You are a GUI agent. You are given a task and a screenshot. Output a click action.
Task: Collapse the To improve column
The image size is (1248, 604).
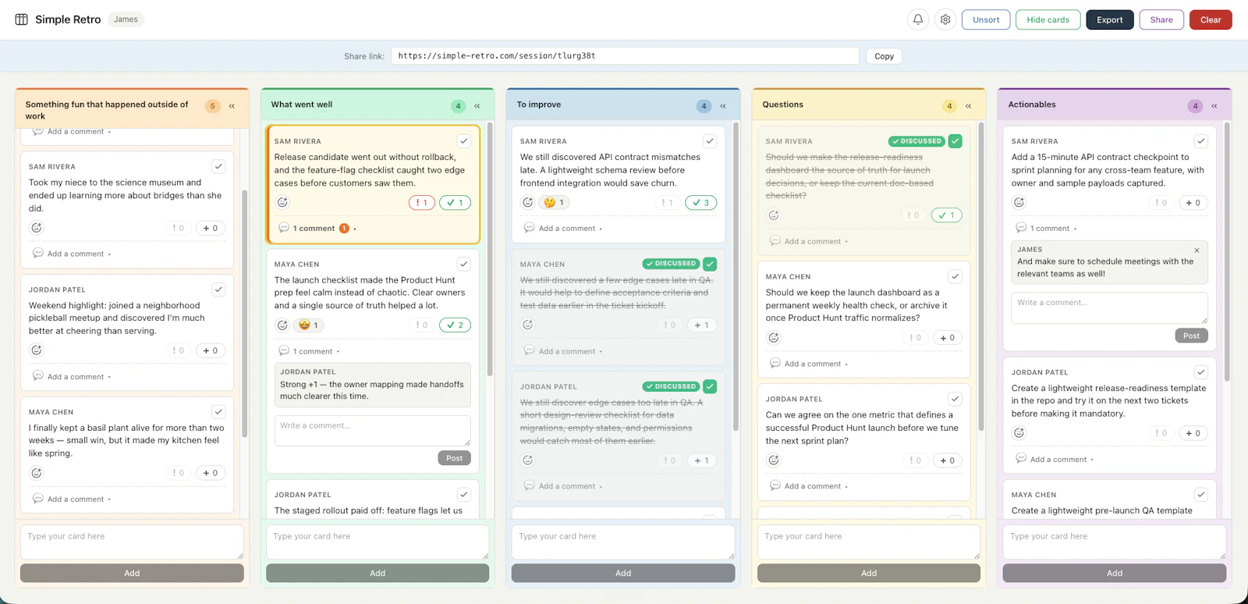(x=723, y=106)
